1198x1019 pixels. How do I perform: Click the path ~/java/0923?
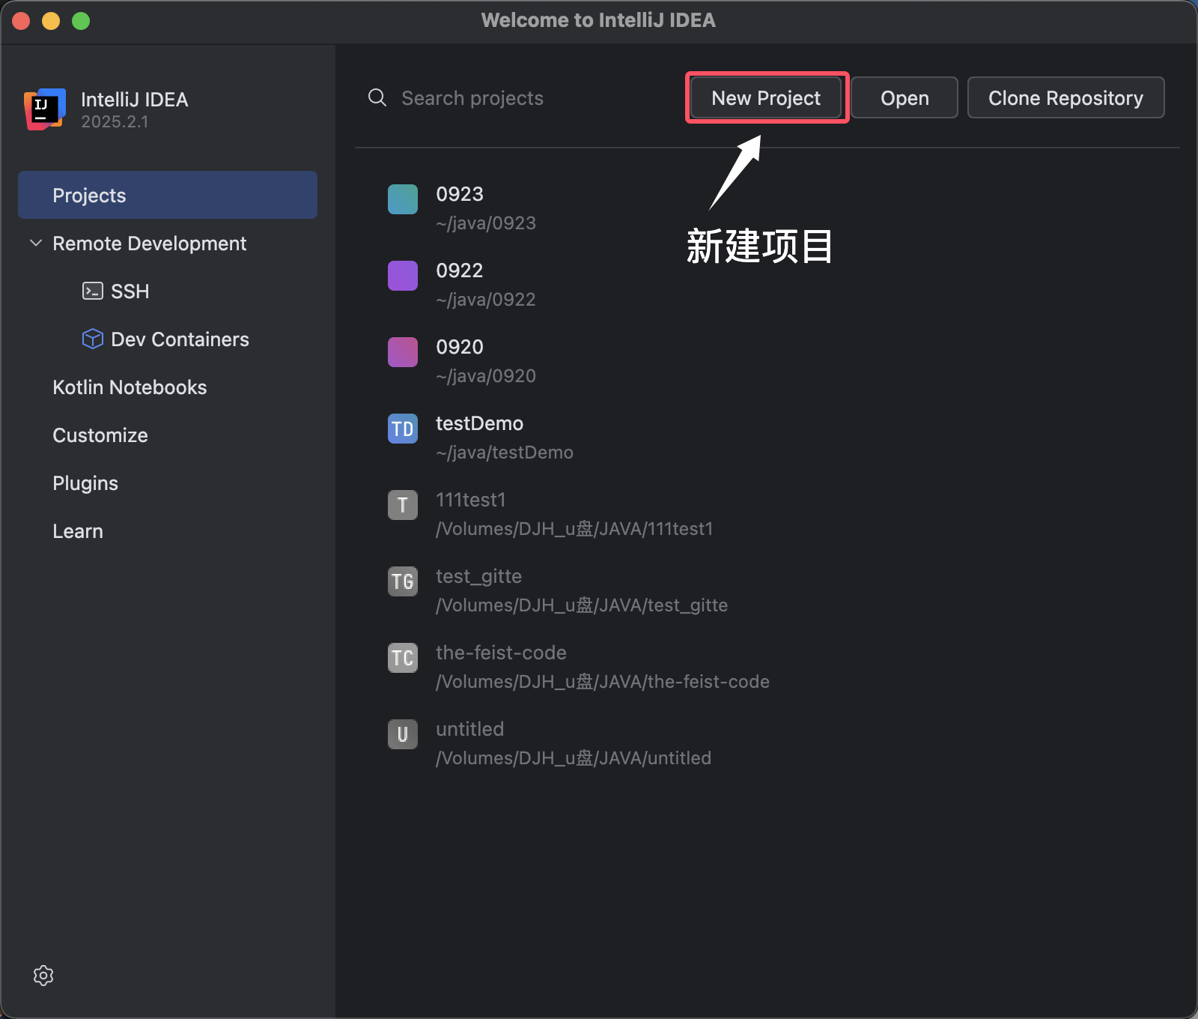click(486, 223)
